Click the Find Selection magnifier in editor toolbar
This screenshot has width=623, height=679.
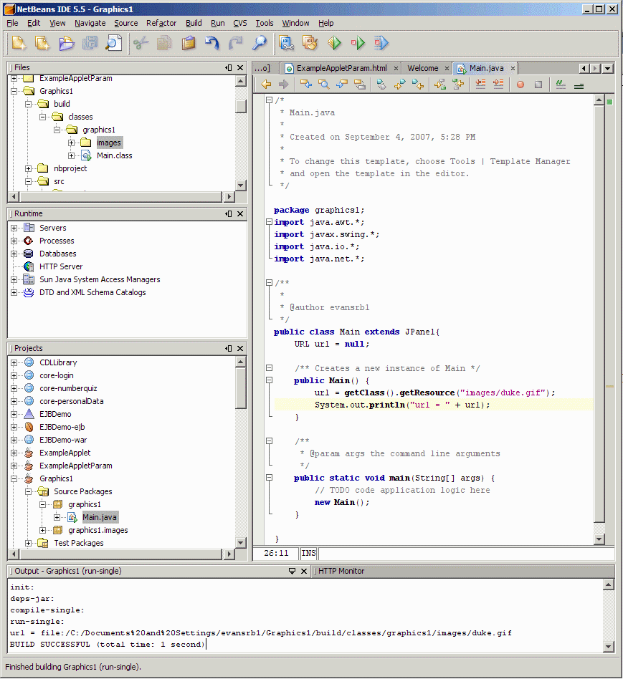(324, 85)
